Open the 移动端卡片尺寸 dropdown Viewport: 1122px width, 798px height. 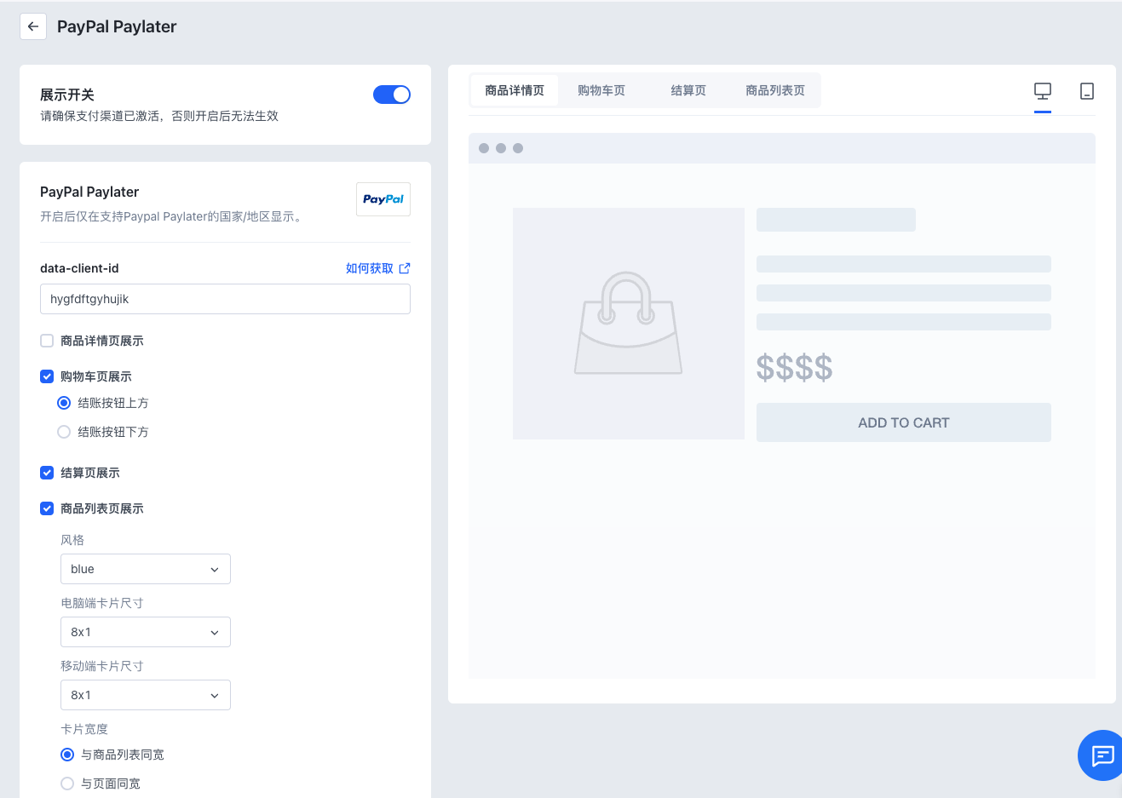click(146, 695)
